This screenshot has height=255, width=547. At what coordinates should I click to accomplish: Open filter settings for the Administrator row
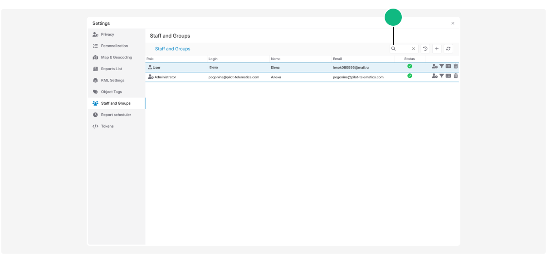(442, 76)
